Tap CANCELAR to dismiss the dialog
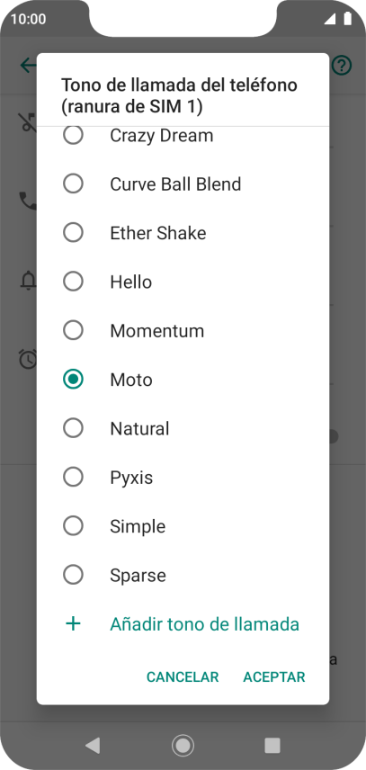 click(183, 676)
